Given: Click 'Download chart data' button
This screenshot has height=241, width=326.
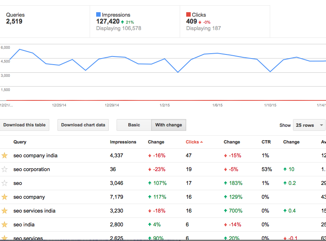Looking at the screenshot, I should click(x=83, y=125).
